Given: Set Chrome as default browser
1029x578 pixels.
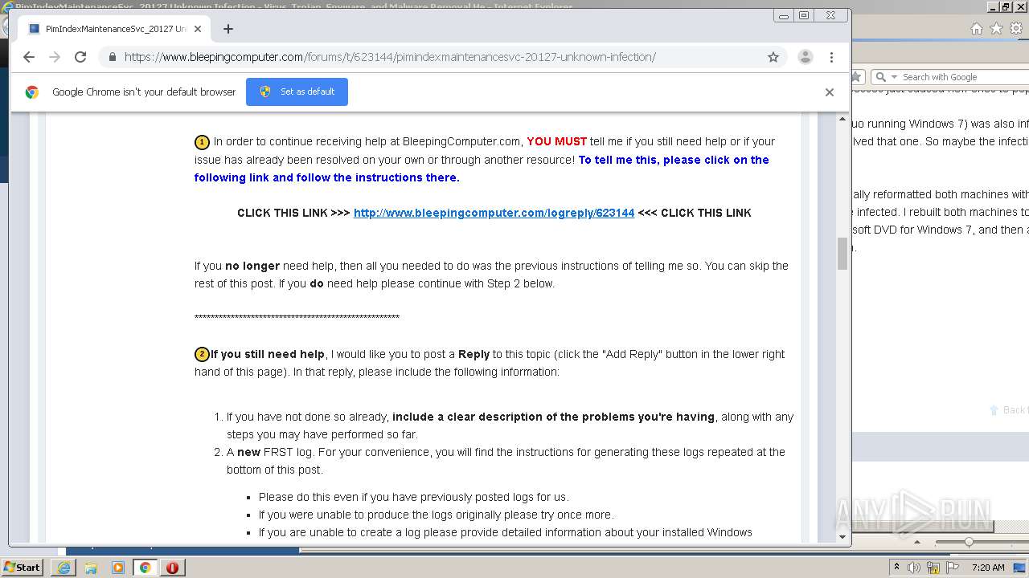Looking at the screenshot, I should pos(297,92).
